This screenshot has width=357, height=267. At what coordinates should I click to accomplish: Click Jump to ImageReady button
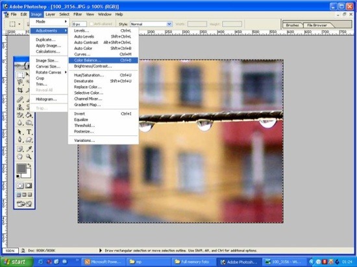point(24,204)
